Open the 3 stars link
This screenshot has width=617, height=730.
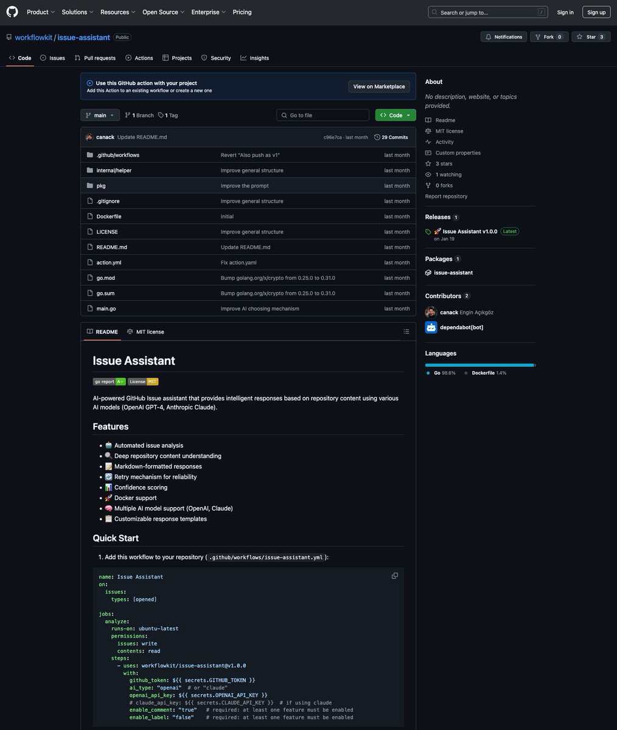[444, 164]
